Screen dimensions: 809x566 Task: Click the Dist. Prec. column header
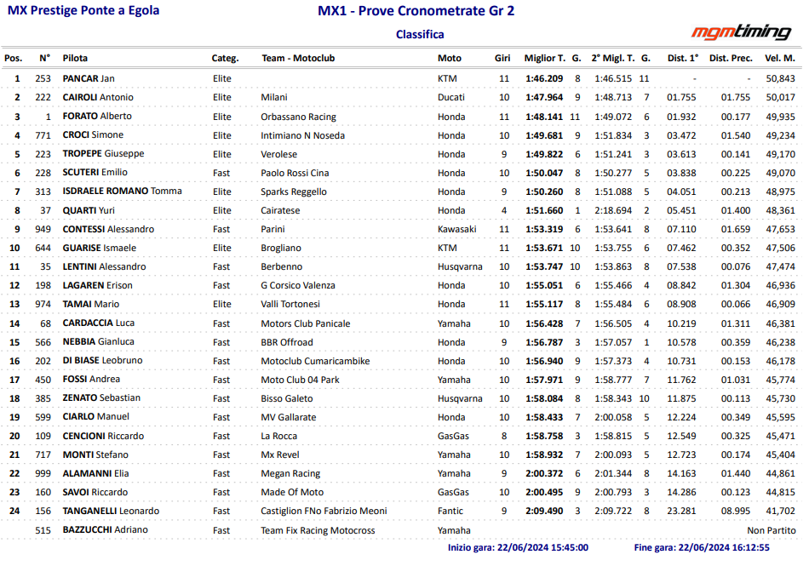731,58
